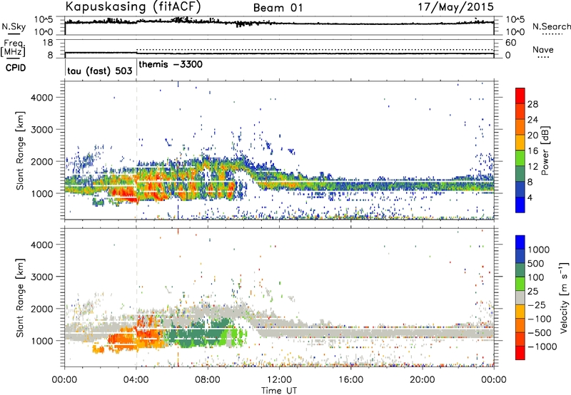
Task: Click the '60' Nave axis label
Action: [x=510, y=43]
